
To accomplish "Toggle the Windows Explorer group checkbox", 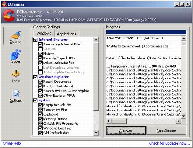I will pos(35,77).
